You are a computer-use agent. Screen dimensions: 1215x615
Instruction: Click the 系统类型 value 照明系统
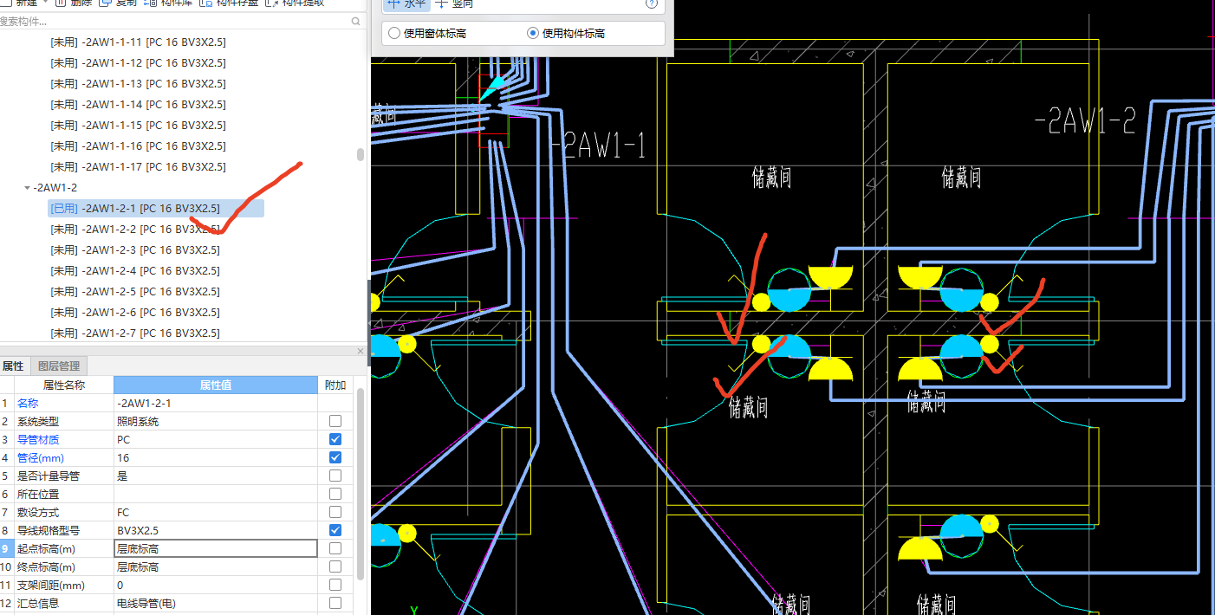216,421
